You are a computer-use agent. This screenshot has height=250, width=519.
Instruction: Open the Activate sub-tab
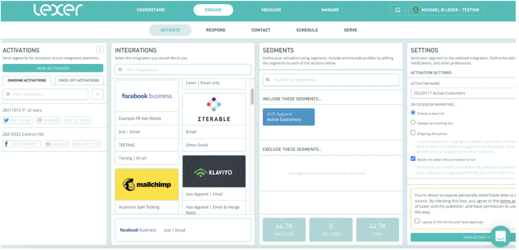pos(170,30)
